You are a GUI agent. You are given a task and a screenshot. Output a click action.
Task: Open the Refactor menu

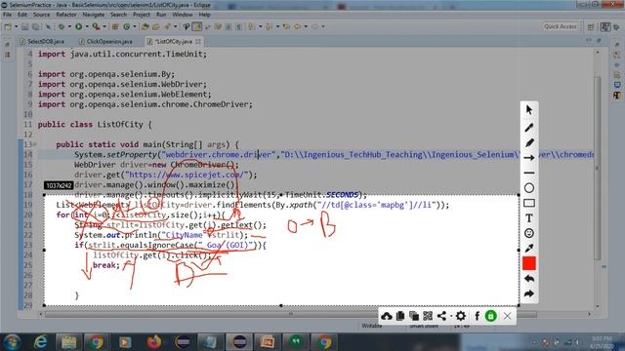point(66,15)
